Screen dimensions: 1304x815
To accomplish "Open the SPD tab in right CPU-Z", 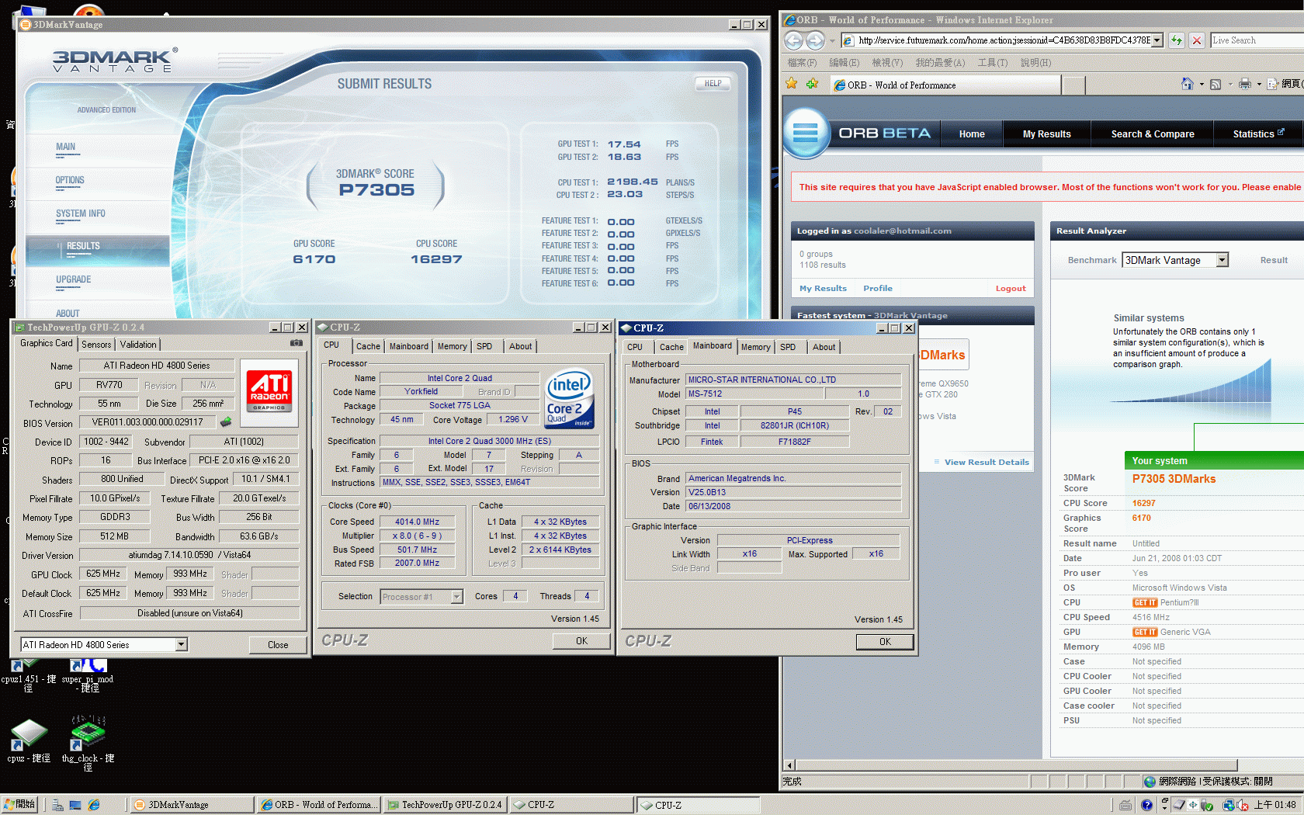I will pyautogui.click(x=788, y=348).
